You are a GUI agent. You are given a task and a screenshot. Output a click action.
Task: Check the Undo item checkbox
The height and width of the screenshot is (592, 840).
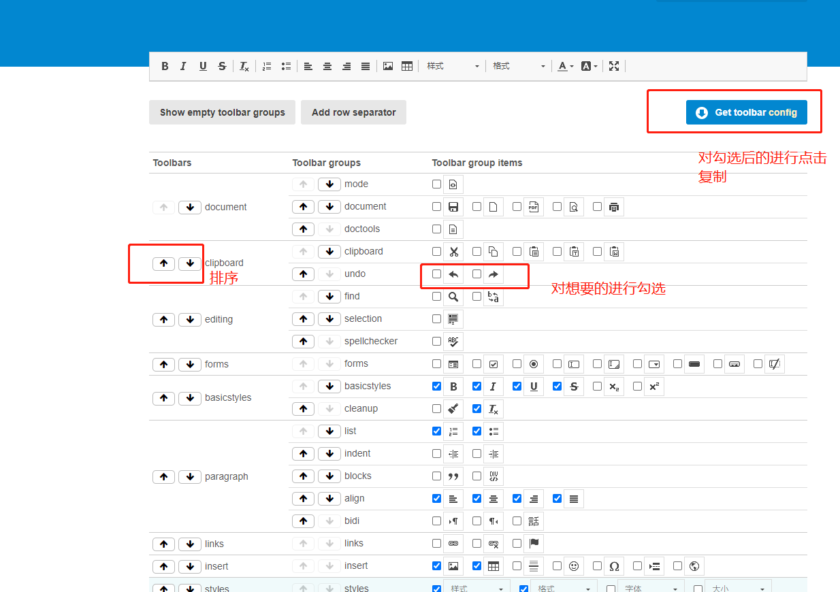[x=436, y=274]
